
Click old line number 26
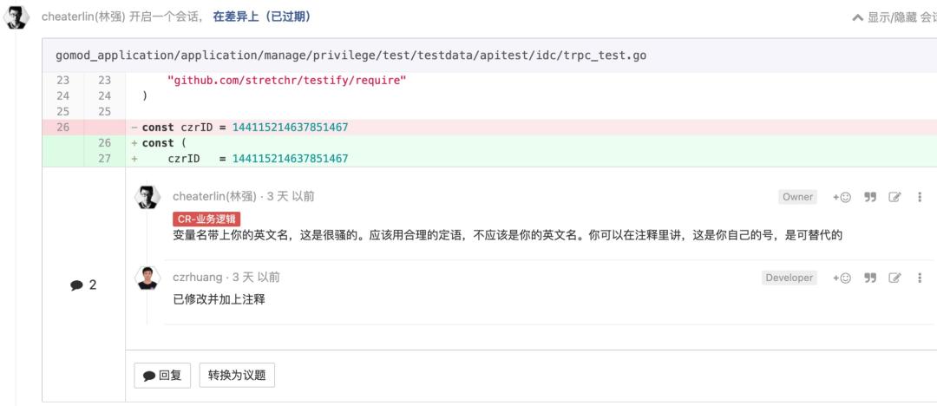pos(62,128)
